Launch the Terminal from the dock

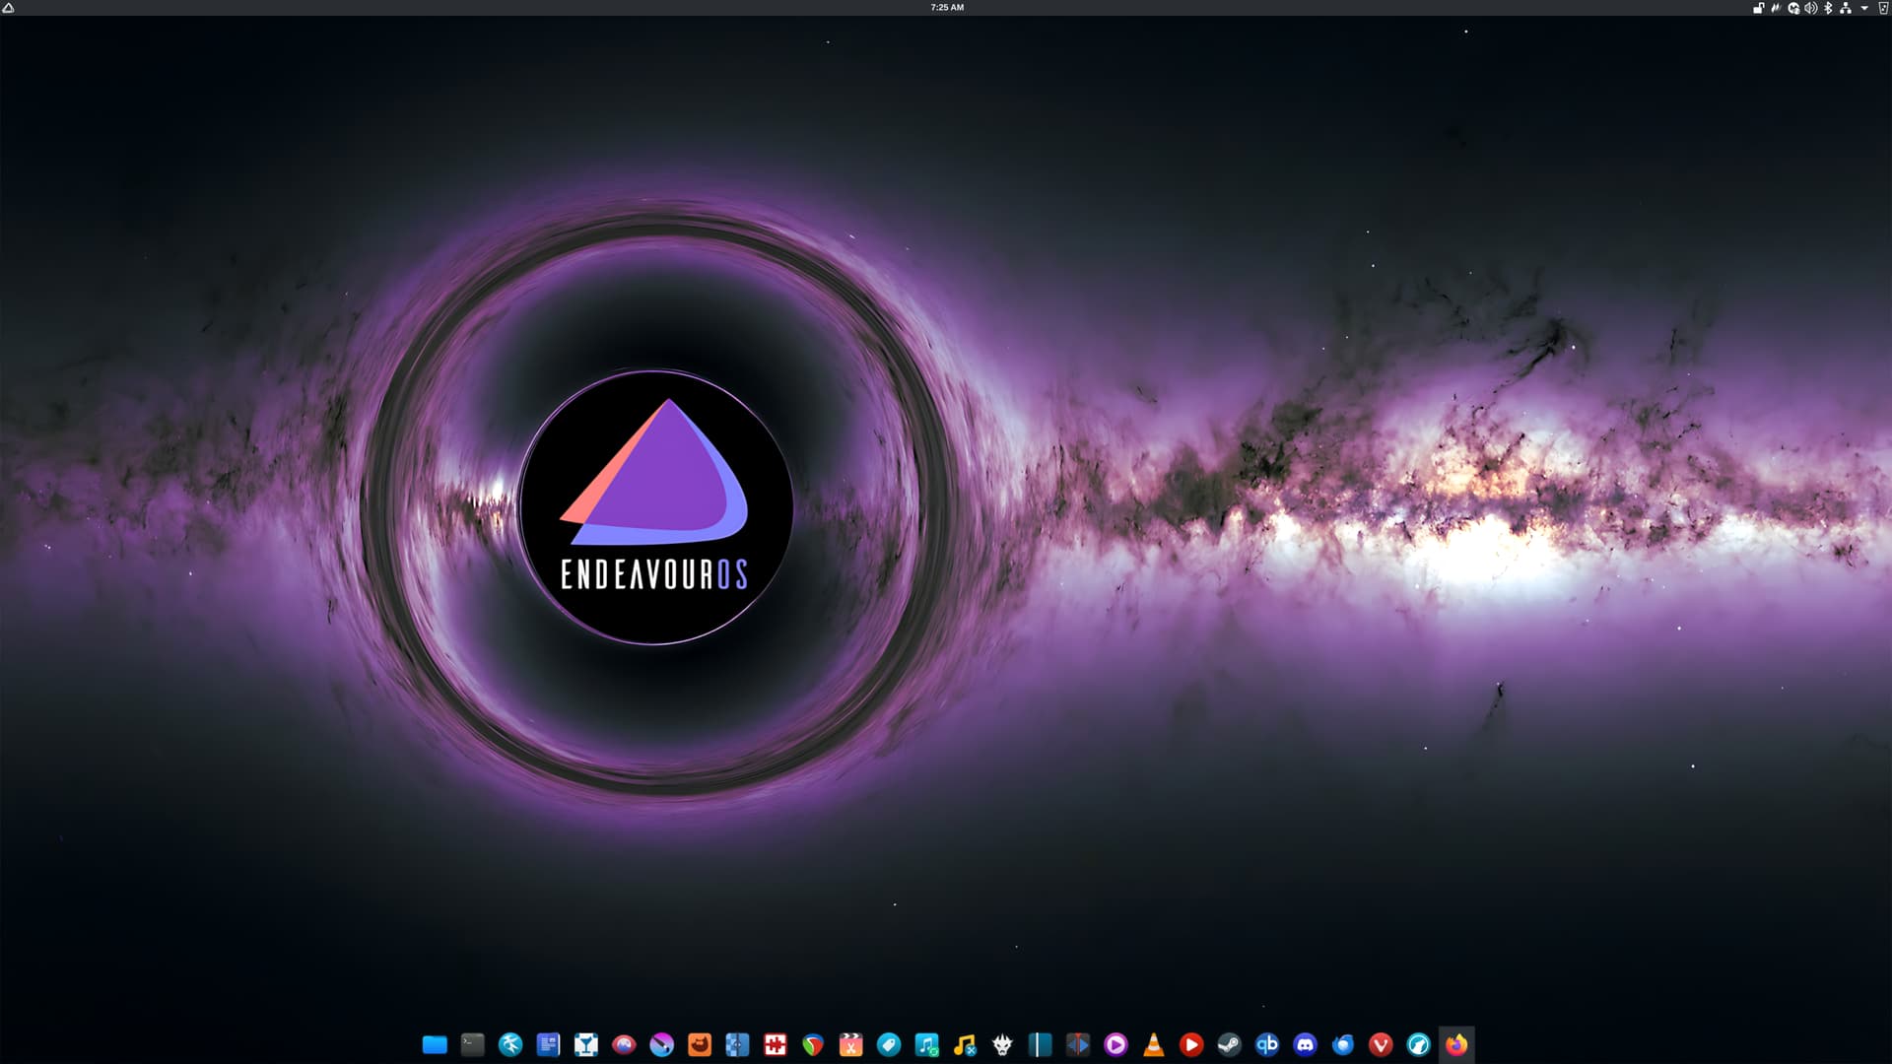473,1044
